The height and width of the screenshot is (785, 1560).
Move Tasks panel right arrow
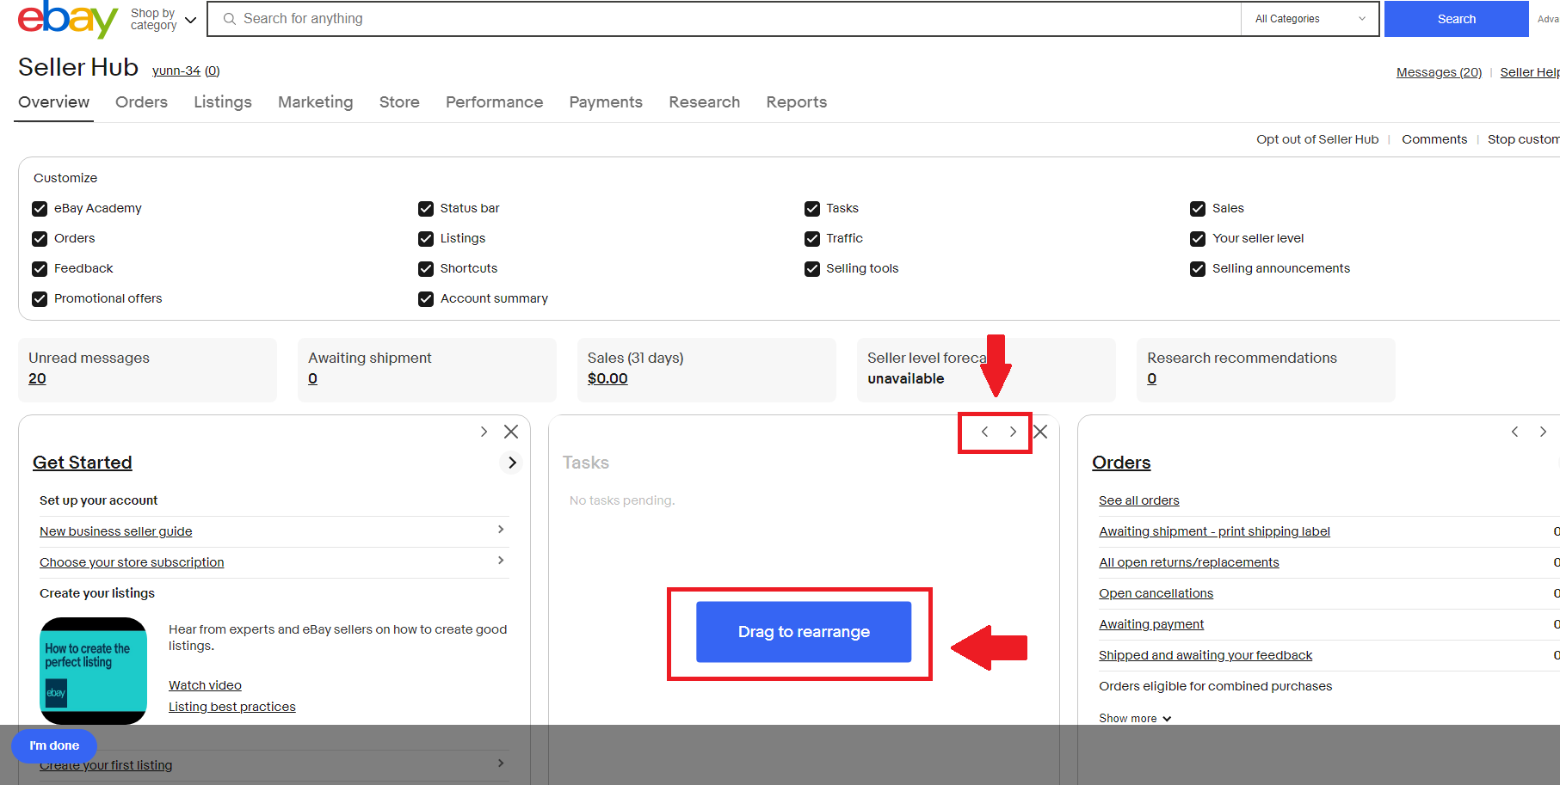[x=1013, y=432]
